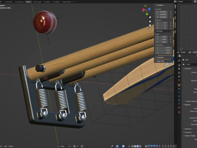Open the Output properties printer icon
Viewport: 197px width, 148px height.
[179, 69]
